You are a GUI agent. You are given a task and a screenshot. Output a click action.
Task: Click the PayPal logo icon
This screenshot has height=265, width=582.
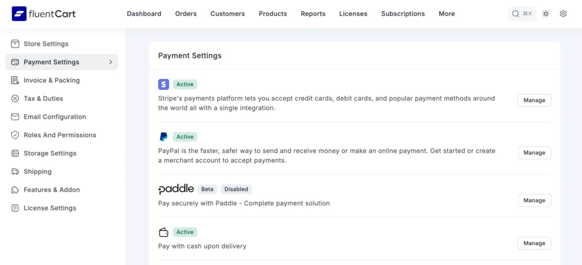(164, 137)
